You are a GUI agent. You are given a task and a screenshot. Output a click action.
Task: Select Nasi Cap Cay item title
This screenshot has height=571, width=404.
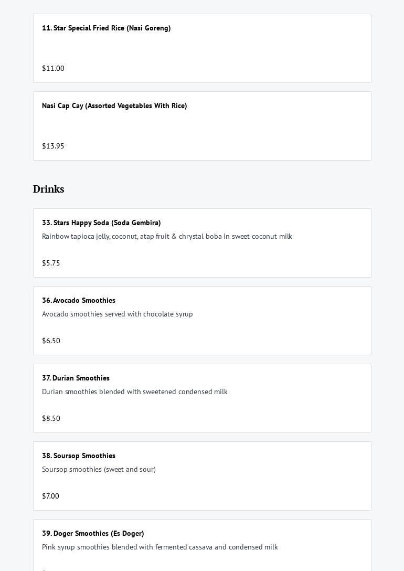coord(114,105)
